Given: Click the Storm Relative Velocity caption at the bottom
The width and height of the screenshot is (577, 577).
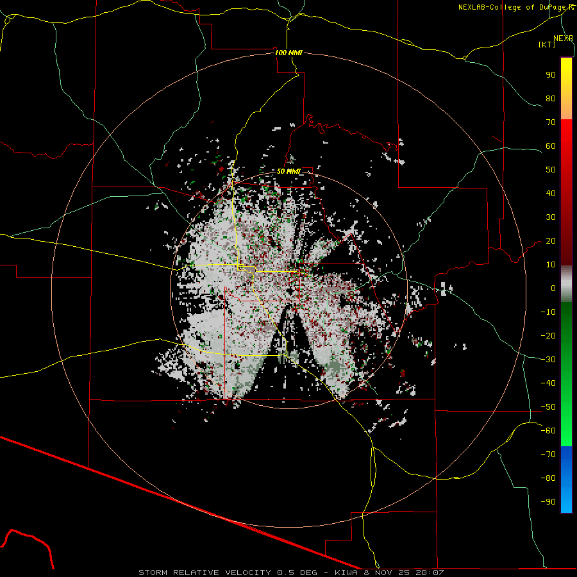Looking at the screenshot, I should pyautogui.click(x=291, y=573).
